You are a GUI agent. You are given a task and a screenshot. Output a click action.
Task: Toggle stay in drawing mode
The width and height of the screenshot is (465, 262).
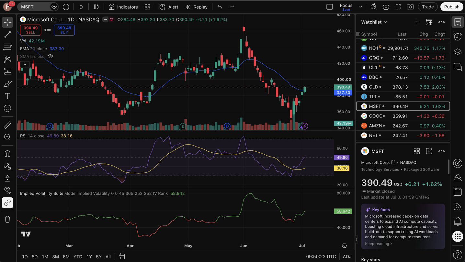coord(7,166)
